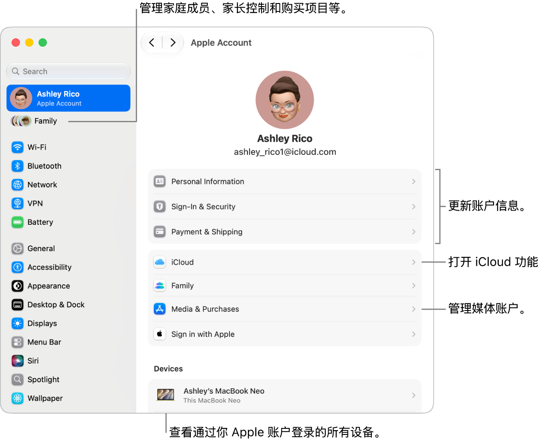
Task: Click the Search magnifier icon
Action: (x=16, y=71)
